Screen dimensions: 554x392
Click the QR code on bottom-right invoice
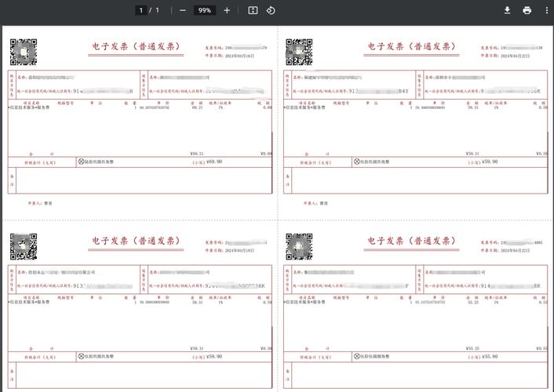(298, 246)
